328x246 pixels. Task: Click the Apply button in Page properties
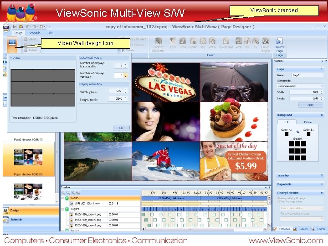tap(310, 105)
